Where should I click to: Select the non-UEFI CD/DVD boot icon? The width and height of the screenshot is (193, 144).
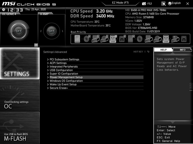(x=140, y=39)
